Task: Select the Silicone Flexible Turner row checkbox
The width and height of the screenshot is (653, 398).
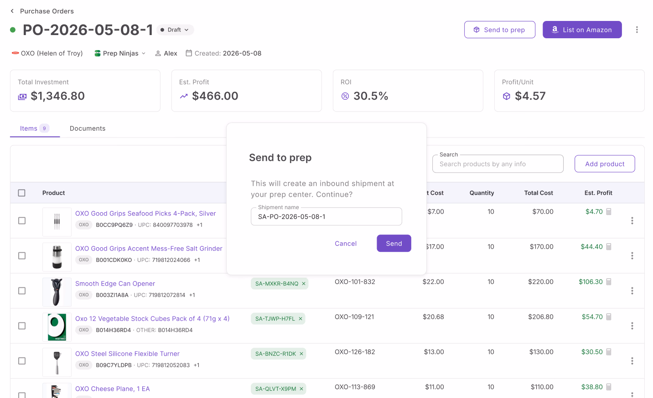Action: [x=21, y=361]
